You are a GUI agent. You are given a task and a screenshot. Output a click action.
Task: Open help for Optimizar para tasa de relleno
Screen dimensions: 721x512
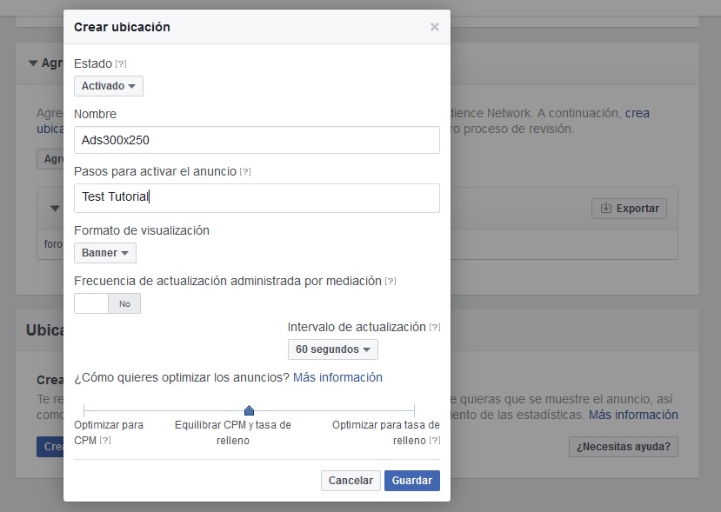coord(435,441)
